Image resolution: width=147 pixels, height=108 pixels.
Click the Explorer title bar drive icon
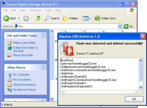(x=4, y=4)
